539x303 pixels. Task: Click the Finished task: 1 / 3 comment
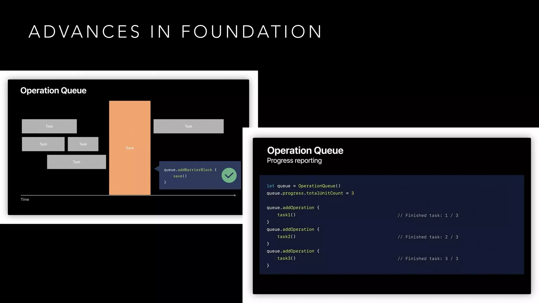[x=428, y=215]
